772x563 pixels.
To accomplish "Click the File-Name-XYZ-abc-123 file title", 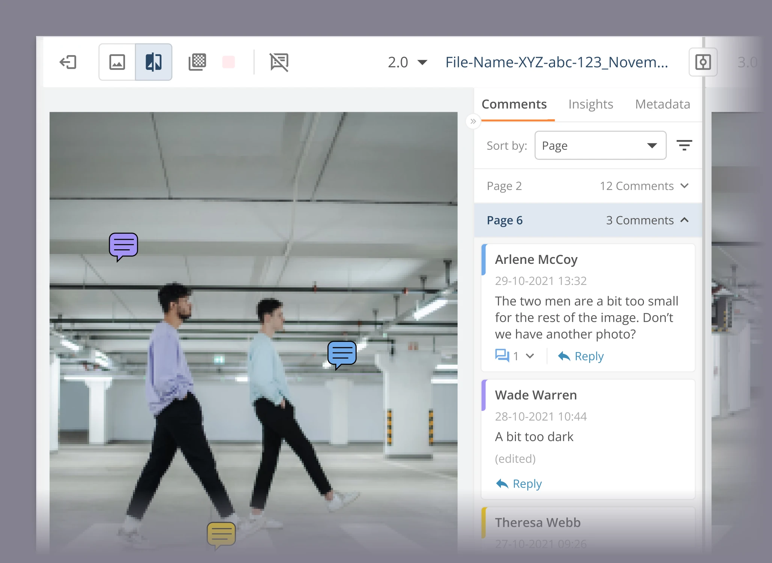I will click(557, 62).
